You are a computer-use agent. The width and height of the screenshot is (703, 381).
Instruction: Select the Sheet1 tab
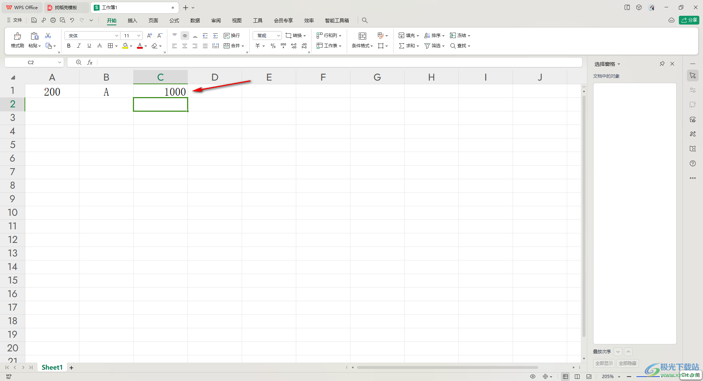(52, 367)
